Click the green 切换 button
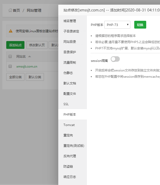The width and height of the screenshot is (160, 185). (140, 25)
